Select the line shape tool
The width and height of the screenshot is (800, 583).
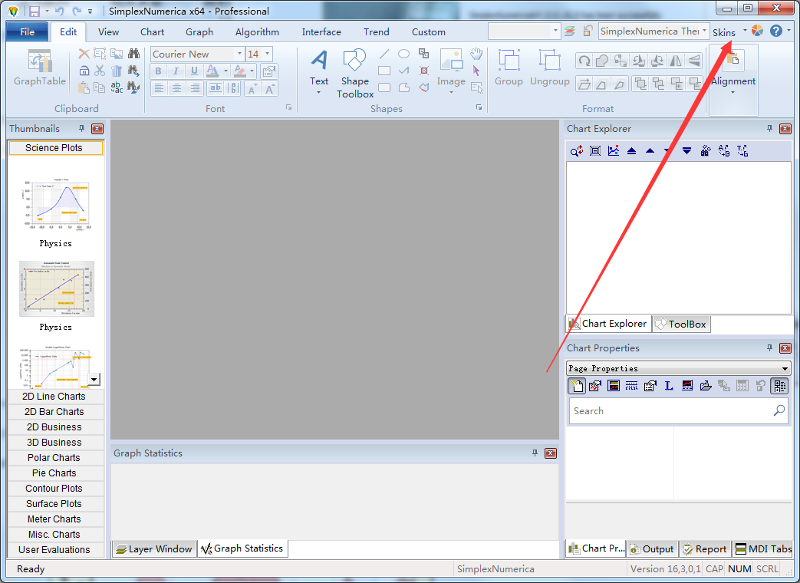[x=384, y=54]
